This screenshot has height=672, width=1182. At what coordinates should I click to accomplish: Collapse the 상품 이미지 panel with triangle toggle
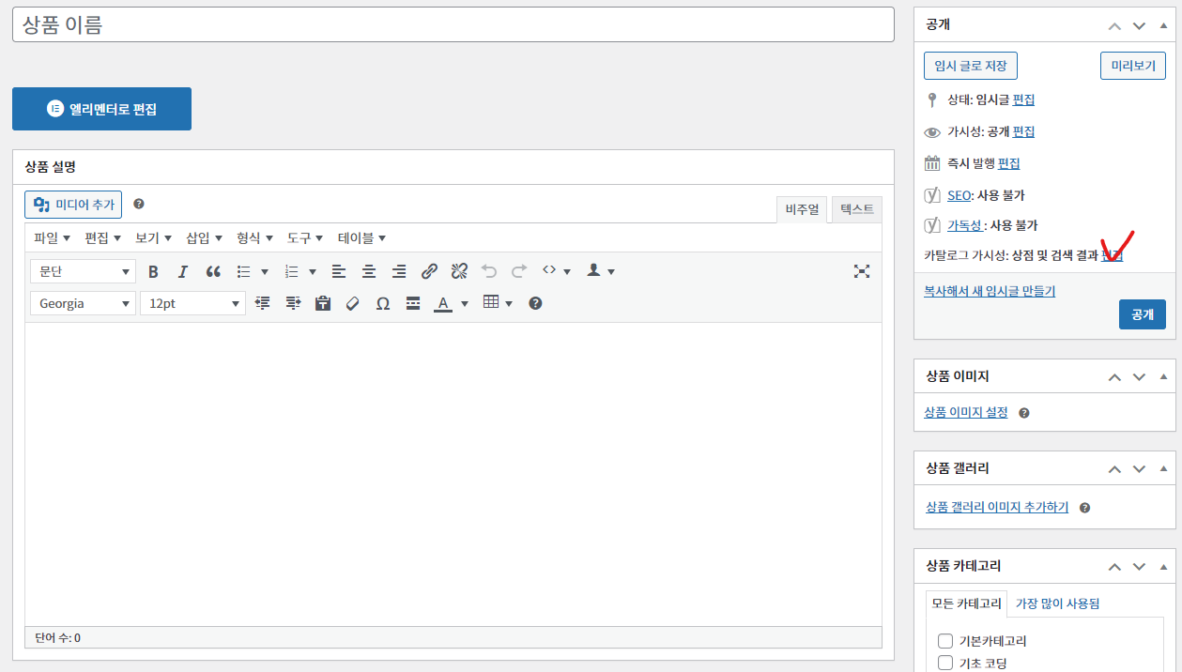coord(1164,376)
